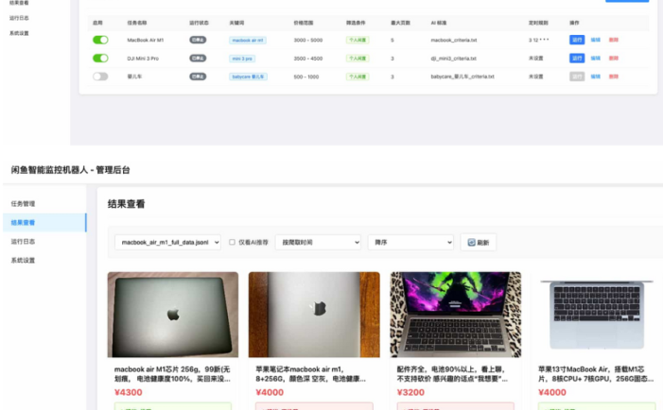Click the 关键词 column header
Image resolution: width=663 pixels, height=410 pixels.
(x=236, y=23)
